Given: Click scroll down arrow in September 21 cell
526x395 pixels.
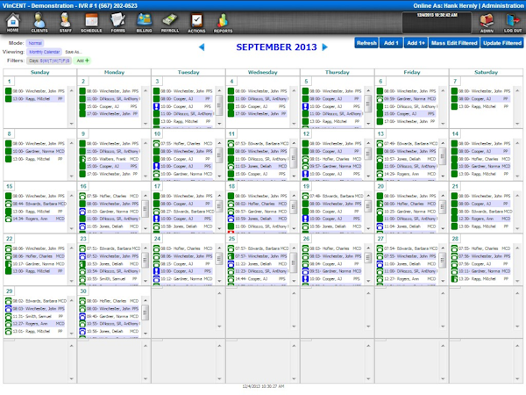Looking at the screenshot, I should pyautogui.click(x=517, y=228).
